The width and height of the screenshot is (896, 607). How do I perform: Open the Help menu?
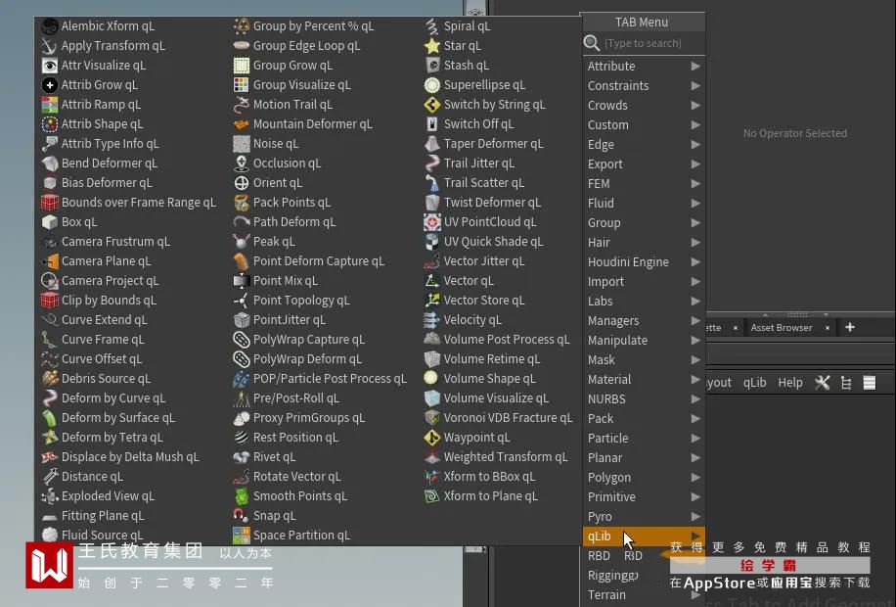click(789, 383)
